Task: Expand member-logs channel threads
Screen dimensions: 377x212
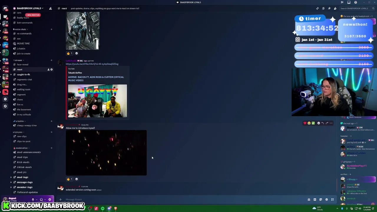Action: point(11,187)
